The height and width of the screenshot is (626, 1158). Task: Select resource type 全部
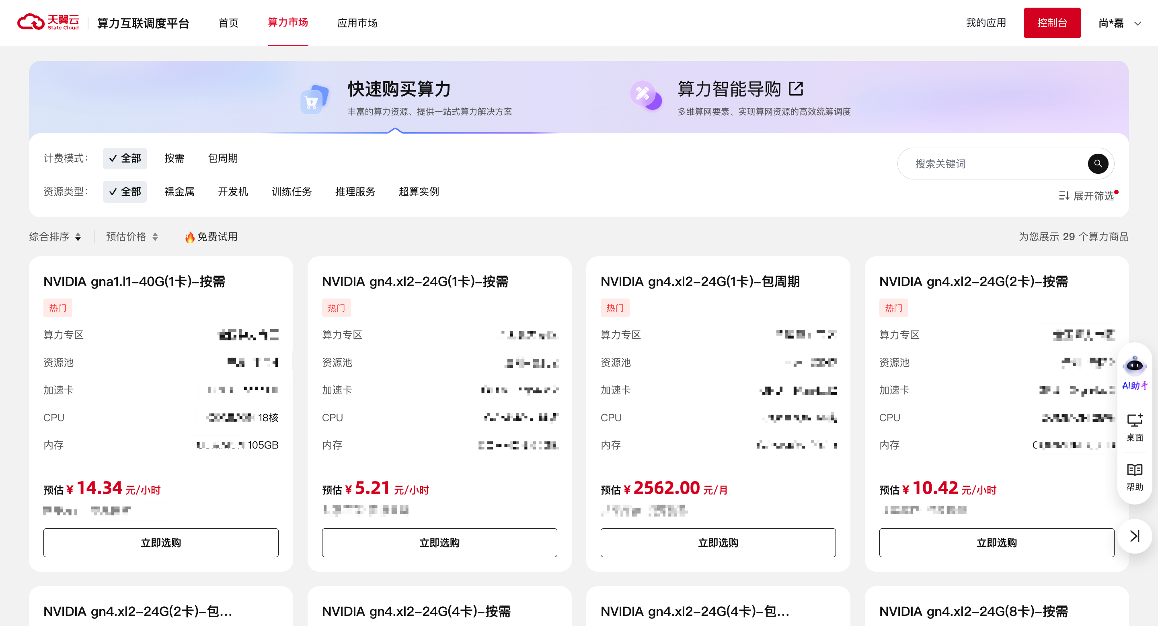coord(125,192)
